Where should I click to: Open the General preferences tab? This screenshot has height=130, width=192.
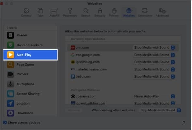coord(26,12)
